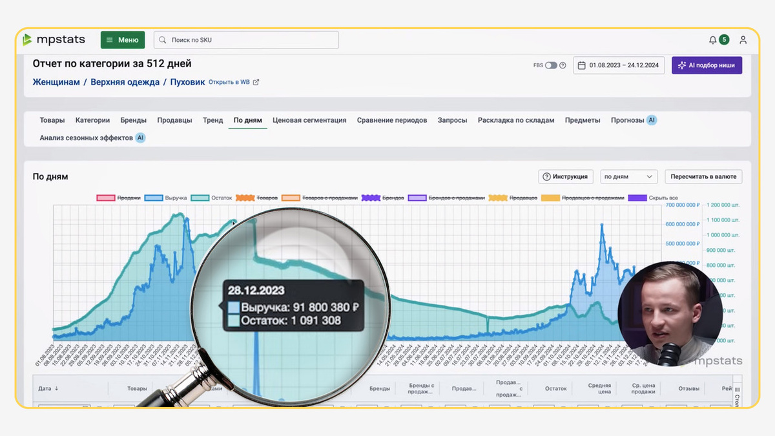
Task: Toggle the Остаток series in chart legend
Action: coord(212,198)
